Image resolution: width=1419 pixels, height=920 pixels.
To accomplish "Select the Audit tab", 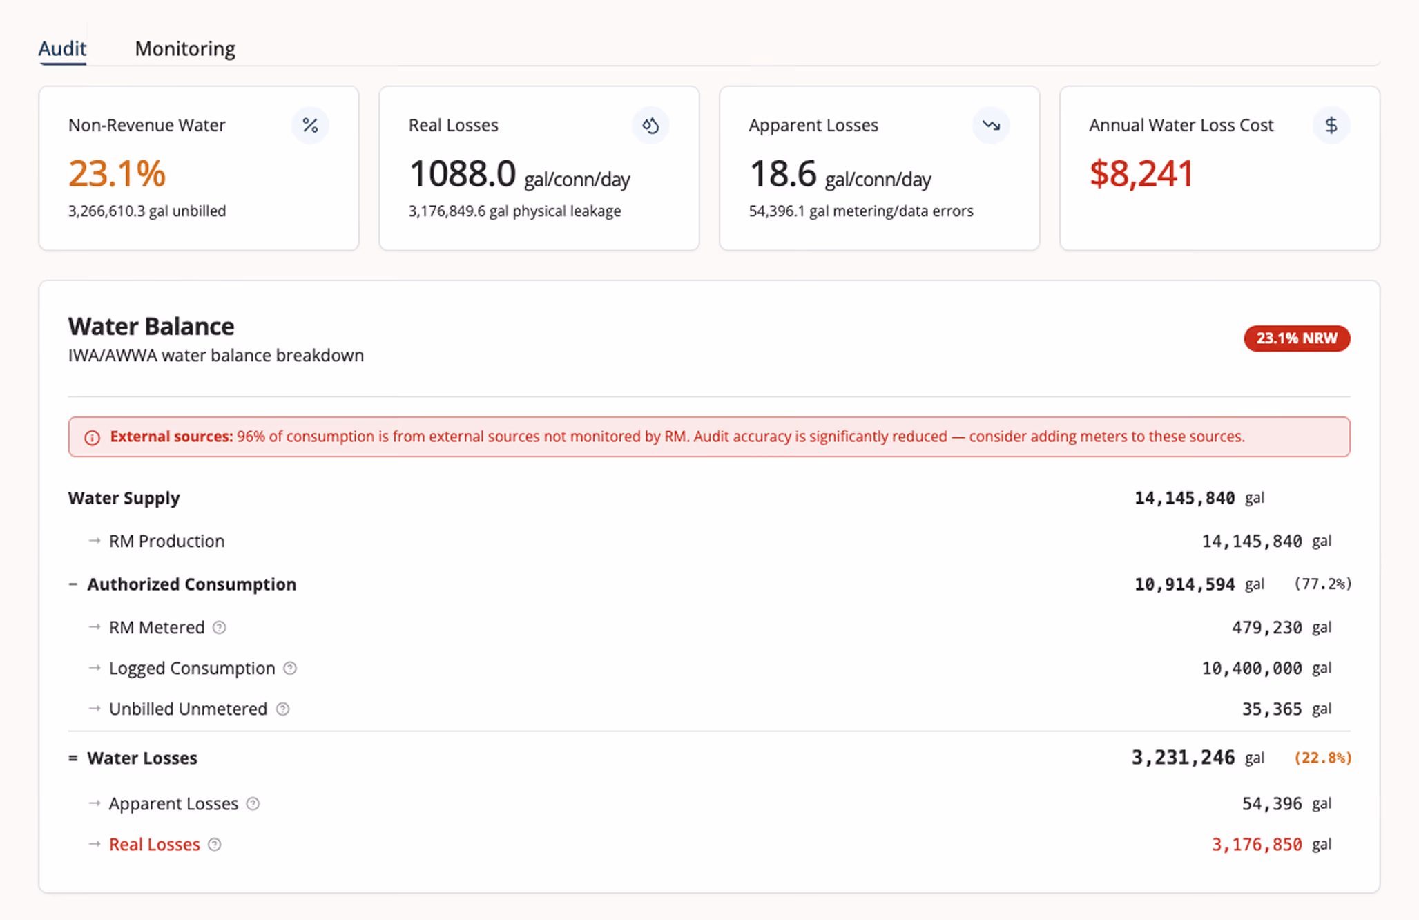I will click(62, 48).
